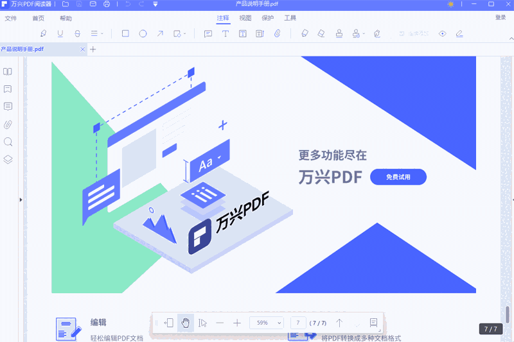Toggle the light theme sun icon
514x342 pixels.
(x=451, y=4)
